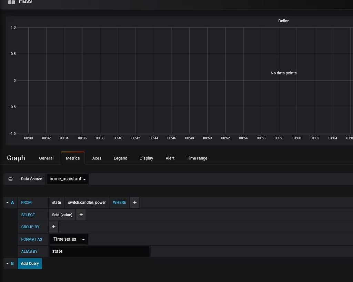Click the GROUP BY plus icon
The width and height of the screenshot is (353, 282).
53,227
